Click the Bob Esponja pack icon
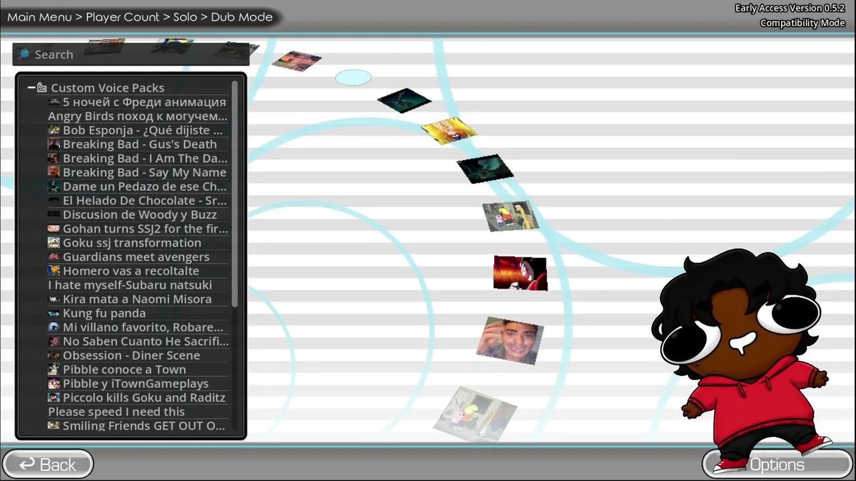 (x=54, y=130)
